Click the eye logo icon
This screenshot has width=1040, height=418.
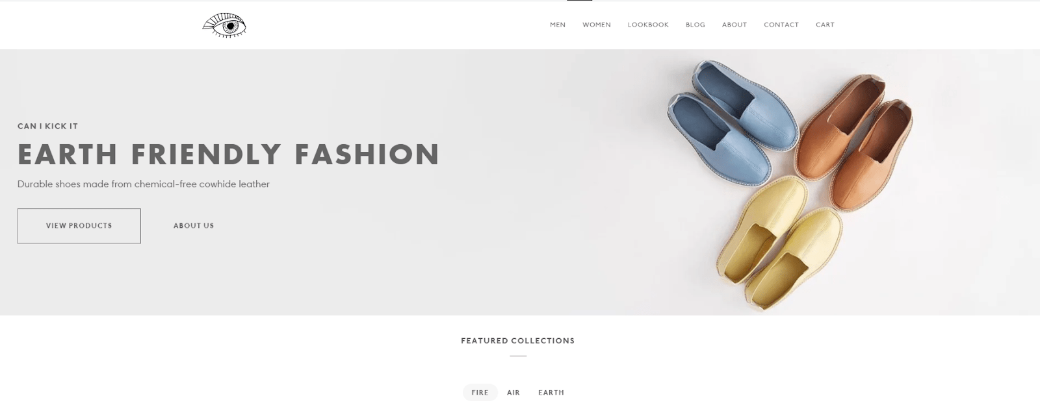pos(224,25)
